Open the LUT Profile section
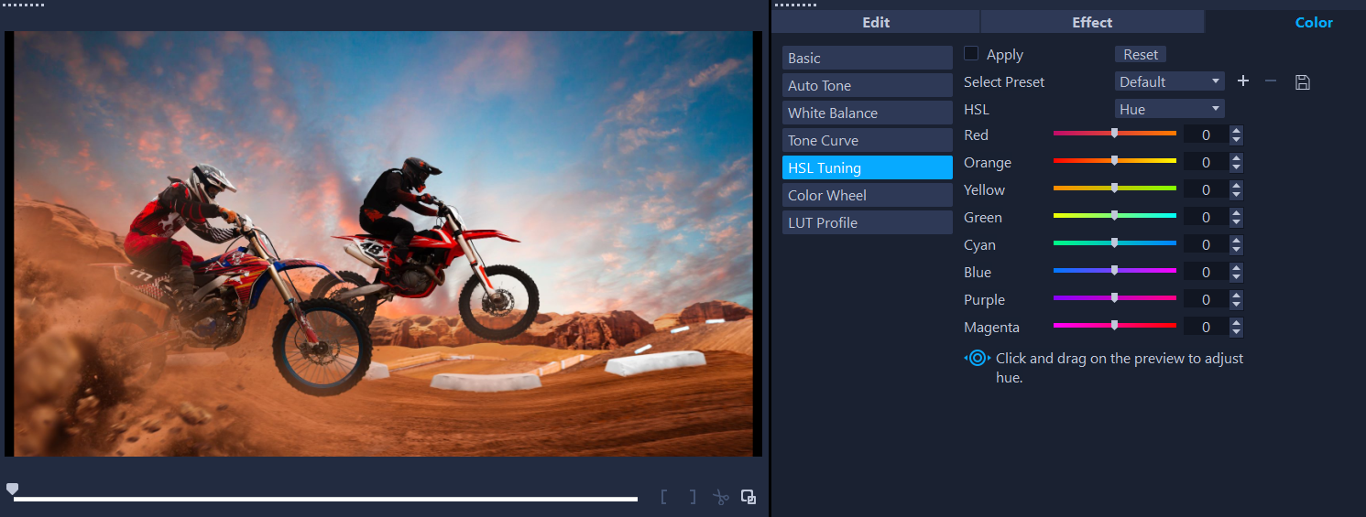The image size is (1366, 517). [x=867, y=222]
